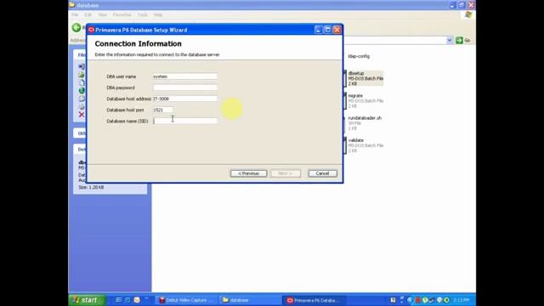This screenshot has width=544, height=306.
Task: Open the Edit menu in database window
Action: [x=88, y=15]
